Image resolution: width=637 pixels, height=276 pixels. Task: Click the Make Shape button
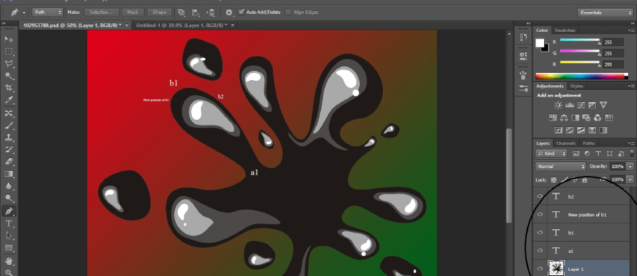pos(159,12)
